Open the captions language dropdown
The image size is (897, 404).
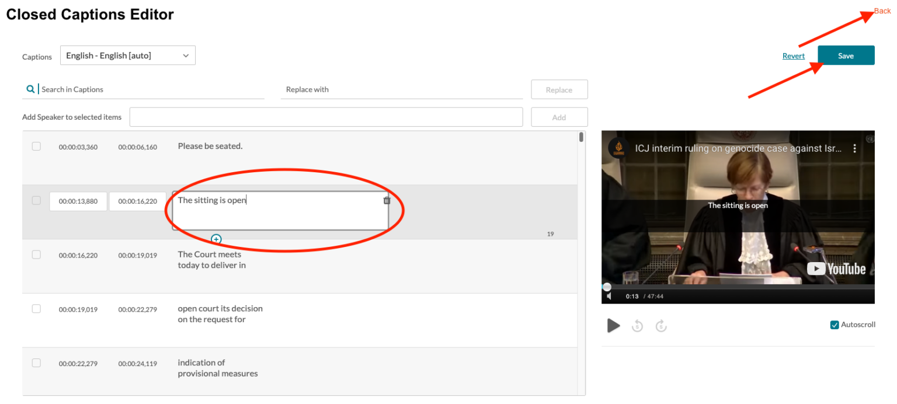click(127, 55)
